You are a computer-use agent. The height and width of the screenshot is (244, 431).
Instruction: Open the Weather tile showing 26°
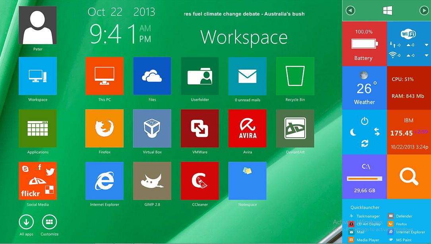tap(365, 88)
